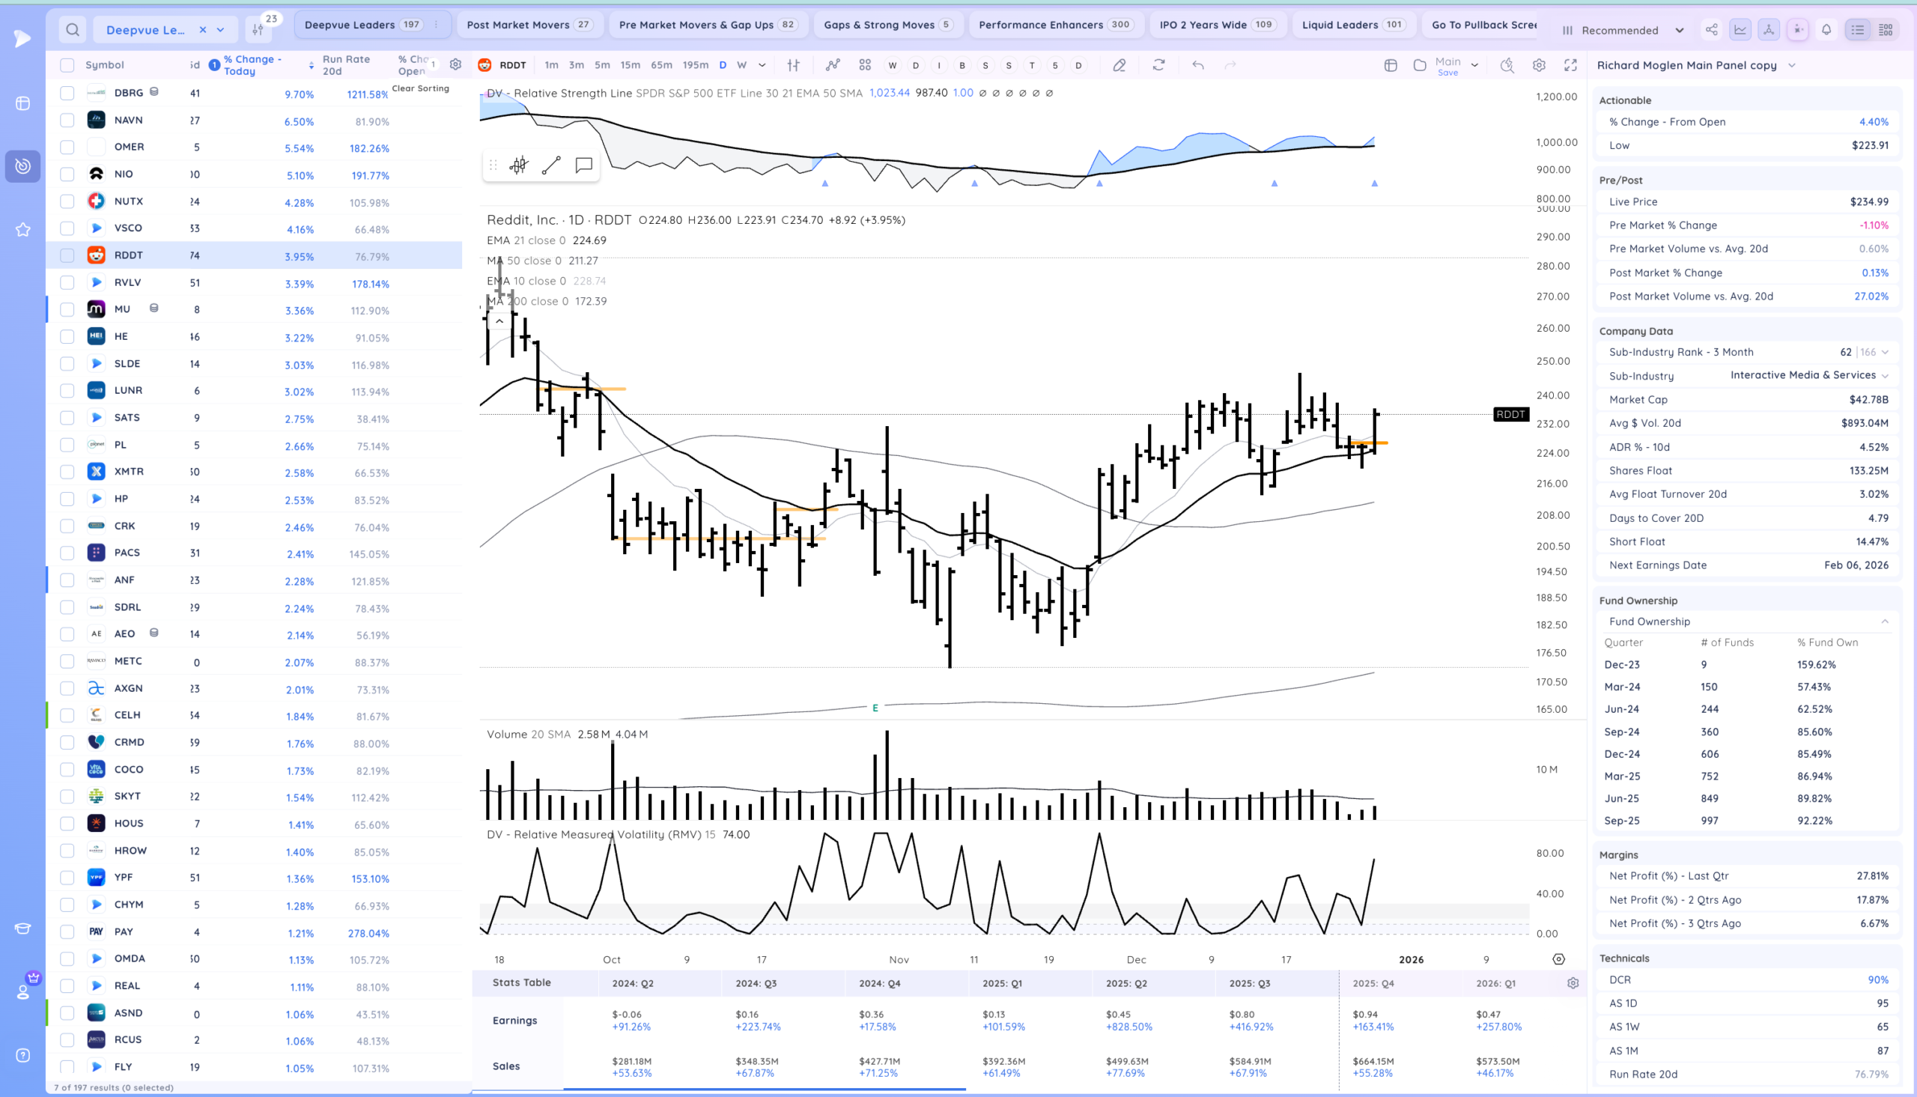Screen dimensions: 1917x1097
Task: Click the search magnifier field
Action: pyautogui.click(x=73, y=30)
